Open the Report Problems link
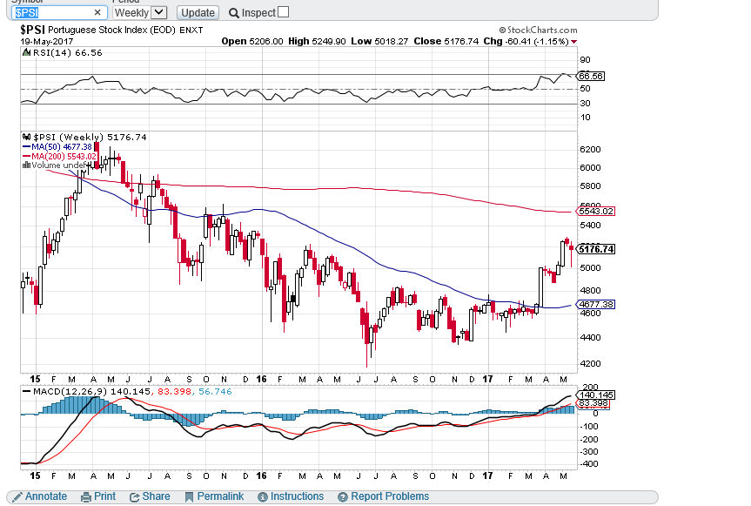Image resolution: width=751 pixels, height=506 pixels. pyautogui.click(x=390, y=496)
